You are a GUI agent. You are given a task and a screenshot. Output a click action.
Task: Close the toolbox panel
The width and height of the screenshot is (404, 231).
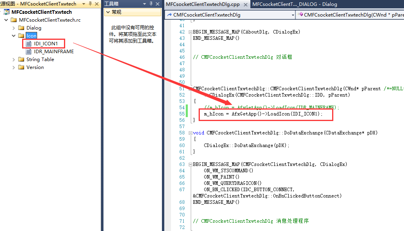(x=158, y=4)
